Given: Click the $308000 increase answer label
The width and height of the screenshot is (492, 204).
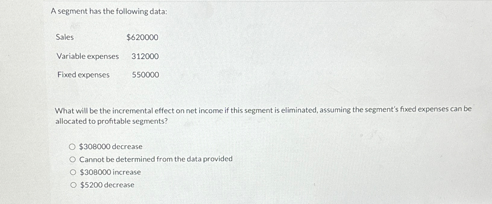Looking at the screenshot, I should (110, 172).
